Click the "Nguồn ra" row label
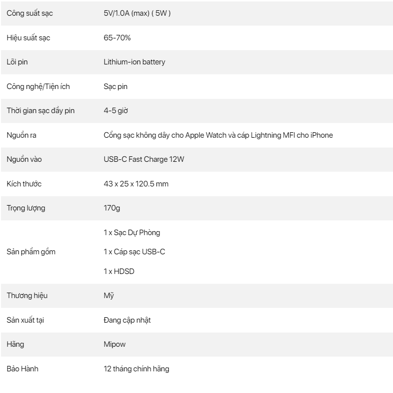 (x=22, y=135)
